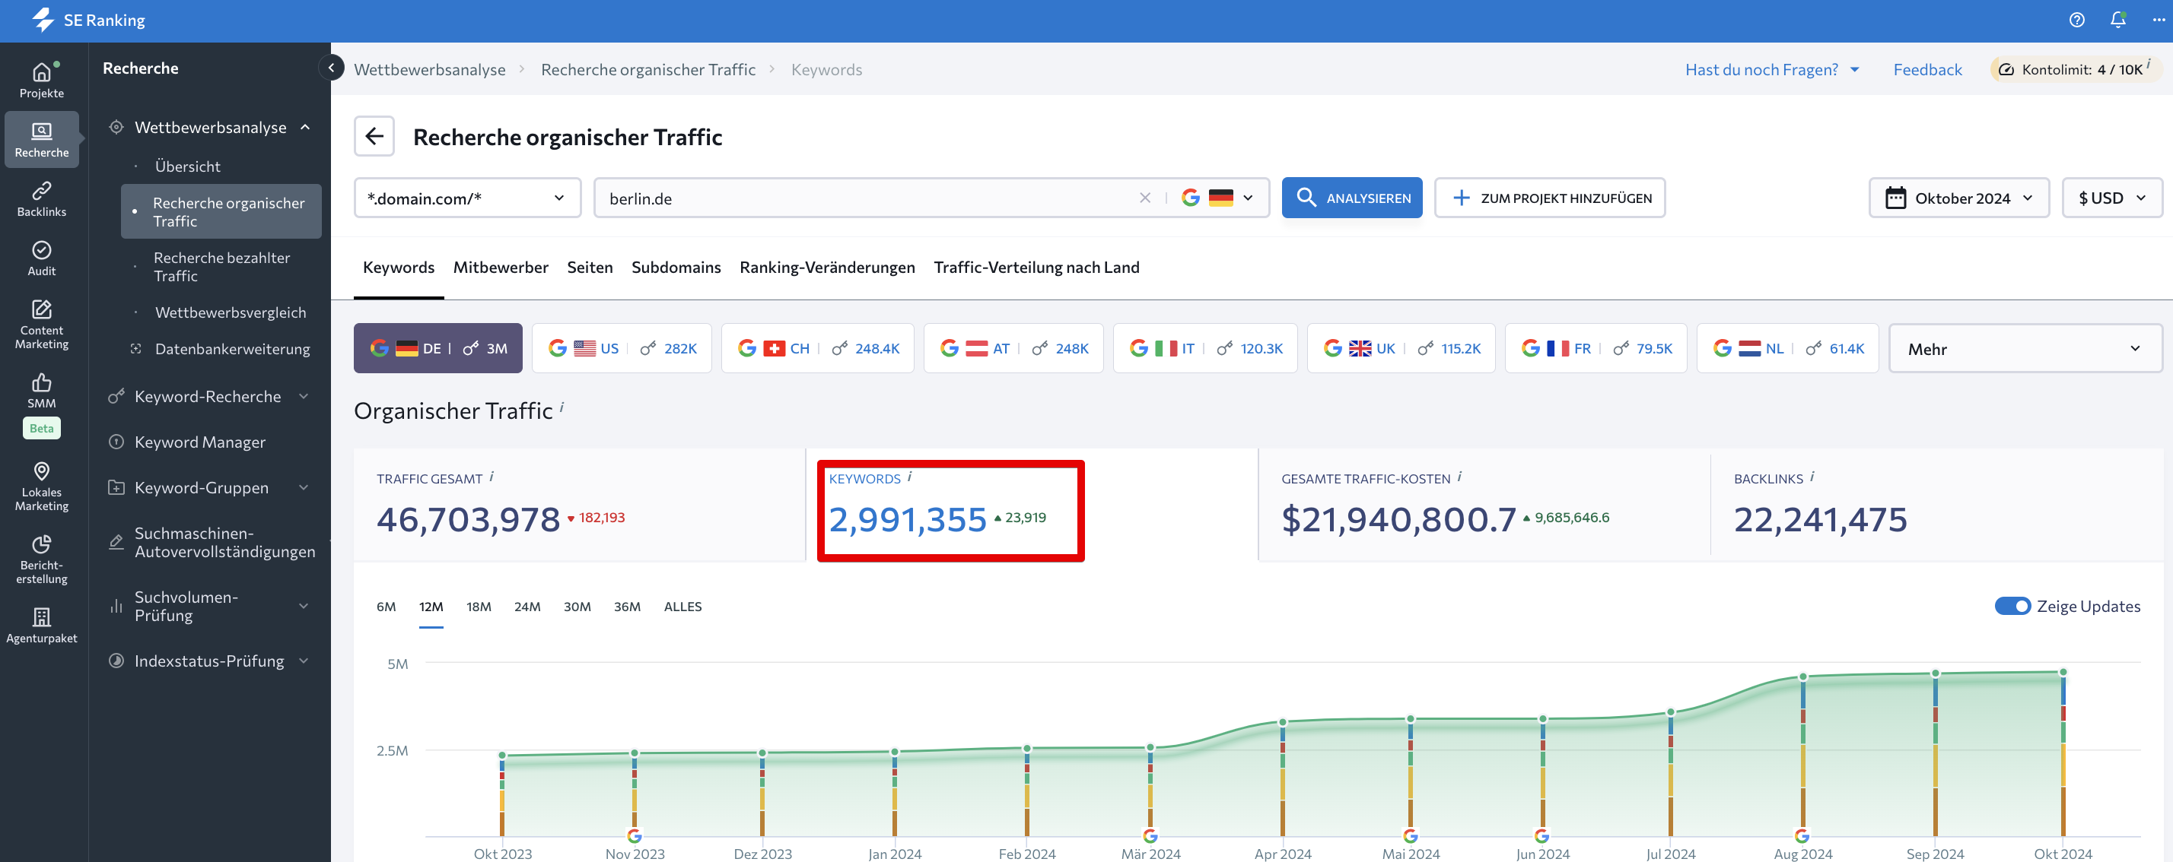Screen dimensions: 2173x862
Task: Select the CH 248.4K country chip
Action: 816,348
